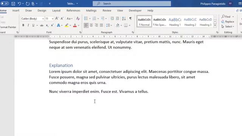
Task: Switch to the Design tab
Action: click(x=42, y=11)
